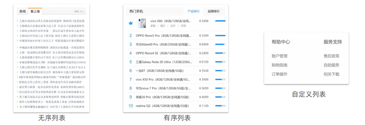The width and height of the screenshot is (365, 125).
Task: Open the 产品排行 tab
Action: pos(193,11)
